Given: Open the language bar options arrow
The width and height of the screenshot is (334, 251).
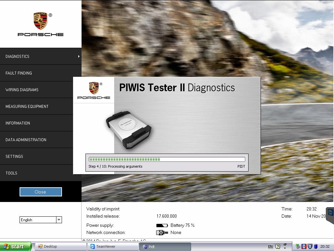Looking at the screenshot, I should (285, 248).
